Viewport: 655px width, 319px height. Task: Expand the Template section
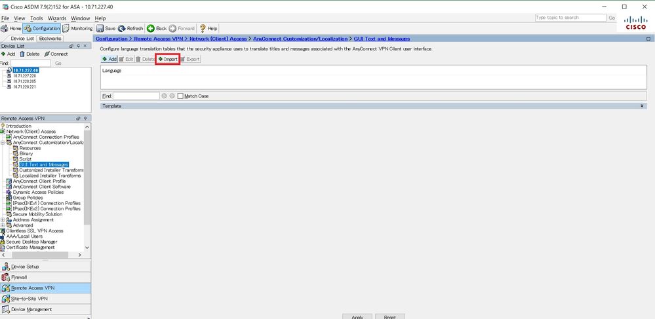click(642, 106)
